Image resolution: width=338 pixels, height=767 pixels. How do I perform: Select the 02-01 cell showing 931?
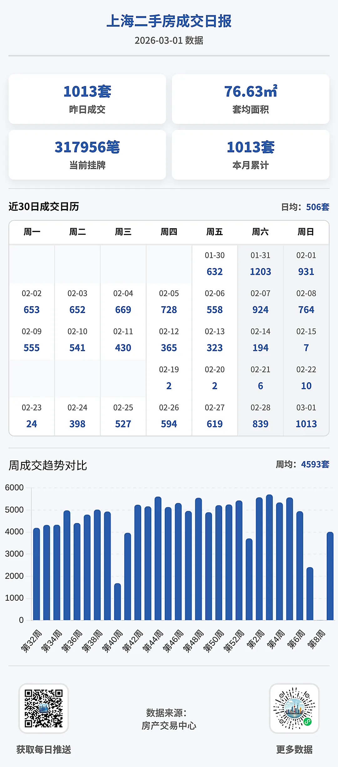306,264
